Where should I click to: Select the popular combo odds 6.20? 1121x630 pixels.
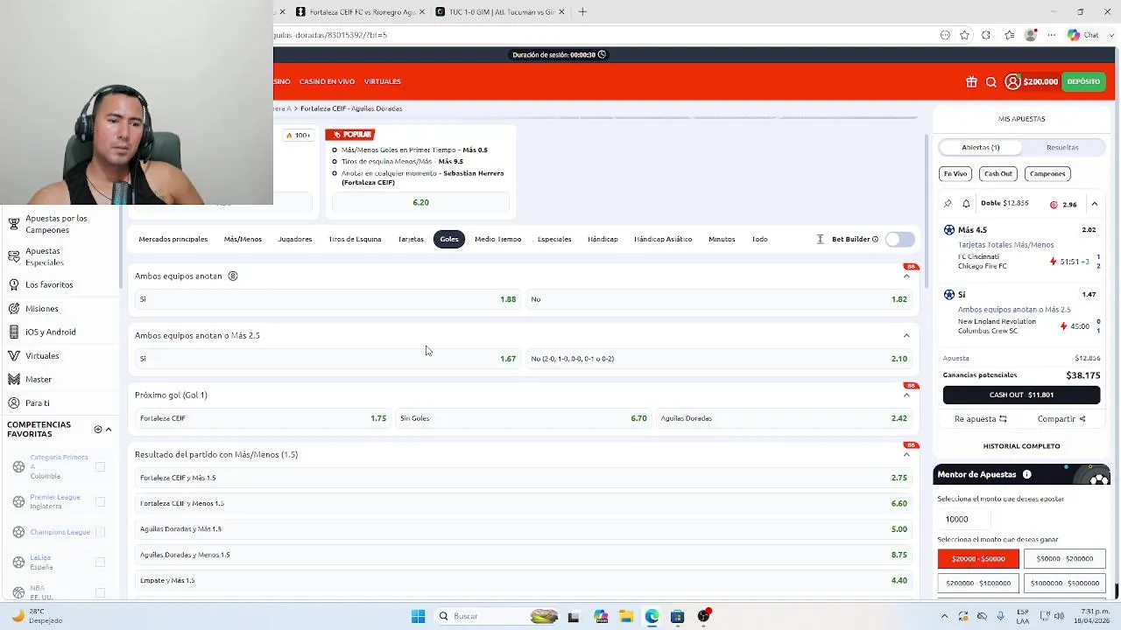click(420, 202)
